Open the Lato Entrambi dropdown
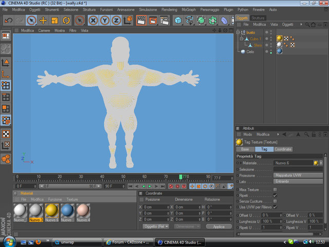329x247 pixels. click(298, 182)
